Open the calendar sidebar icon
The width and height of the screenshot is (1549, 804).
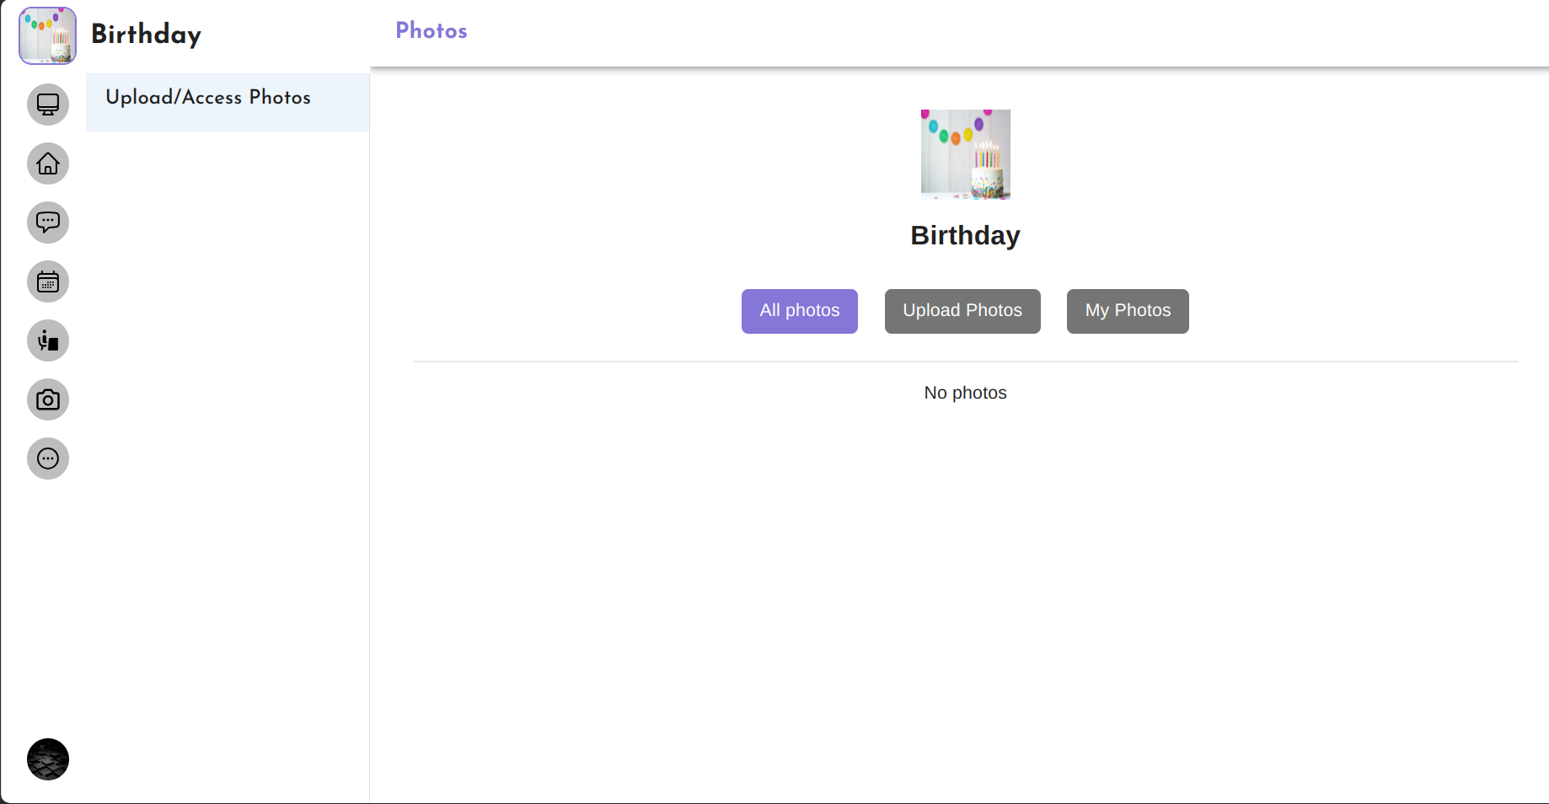pos(48,281)
